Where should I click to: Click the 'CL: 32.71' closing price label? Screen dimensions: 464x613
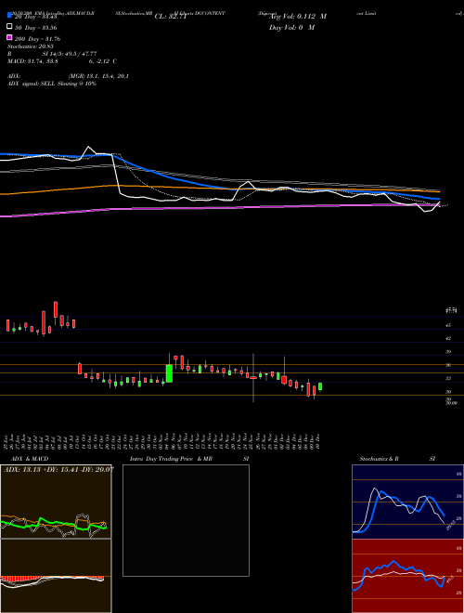171,17
